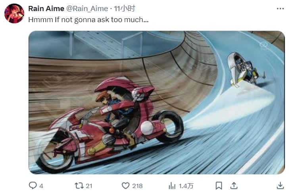
Task: Repost the tweet using the retweet icon
Action: pos(79,186)
